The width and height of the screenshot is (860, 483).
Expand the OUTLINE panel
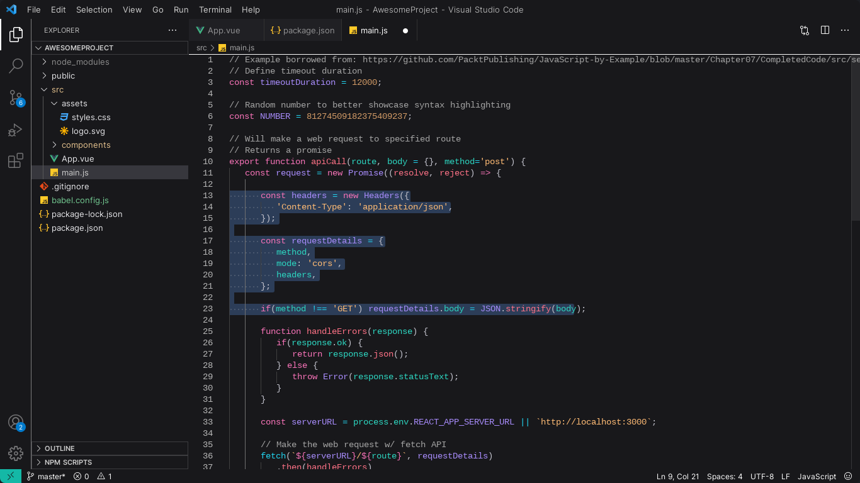coord(110,448)
